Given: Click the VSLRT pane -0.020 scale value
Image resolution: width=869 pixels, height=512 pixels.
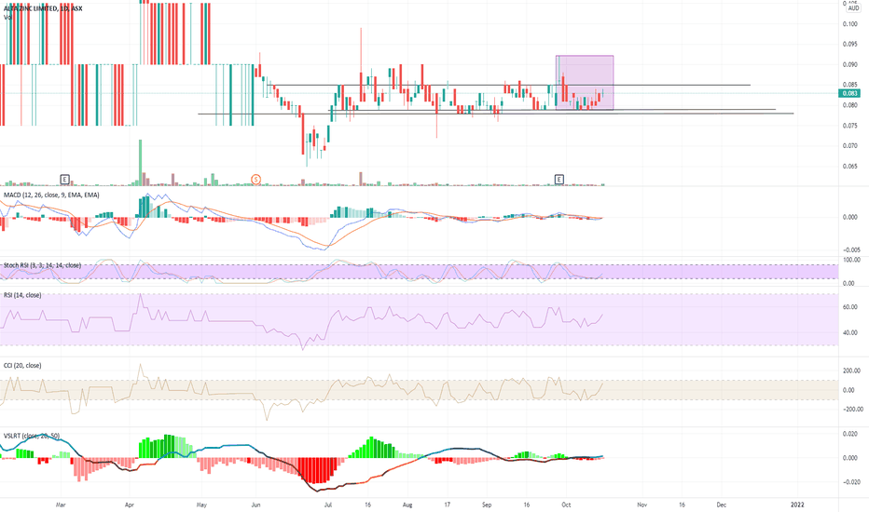Looking at the screenshot, I should [850, 482].
